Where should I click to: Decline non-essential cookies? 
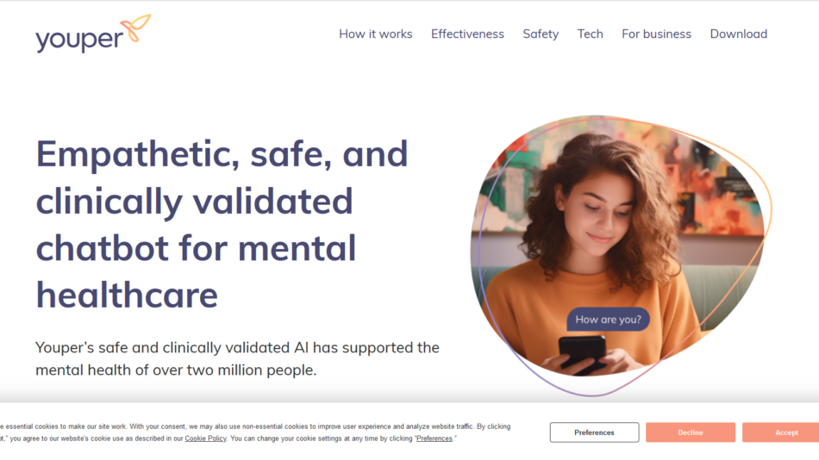pyautogui.click(x=691, y=432)
